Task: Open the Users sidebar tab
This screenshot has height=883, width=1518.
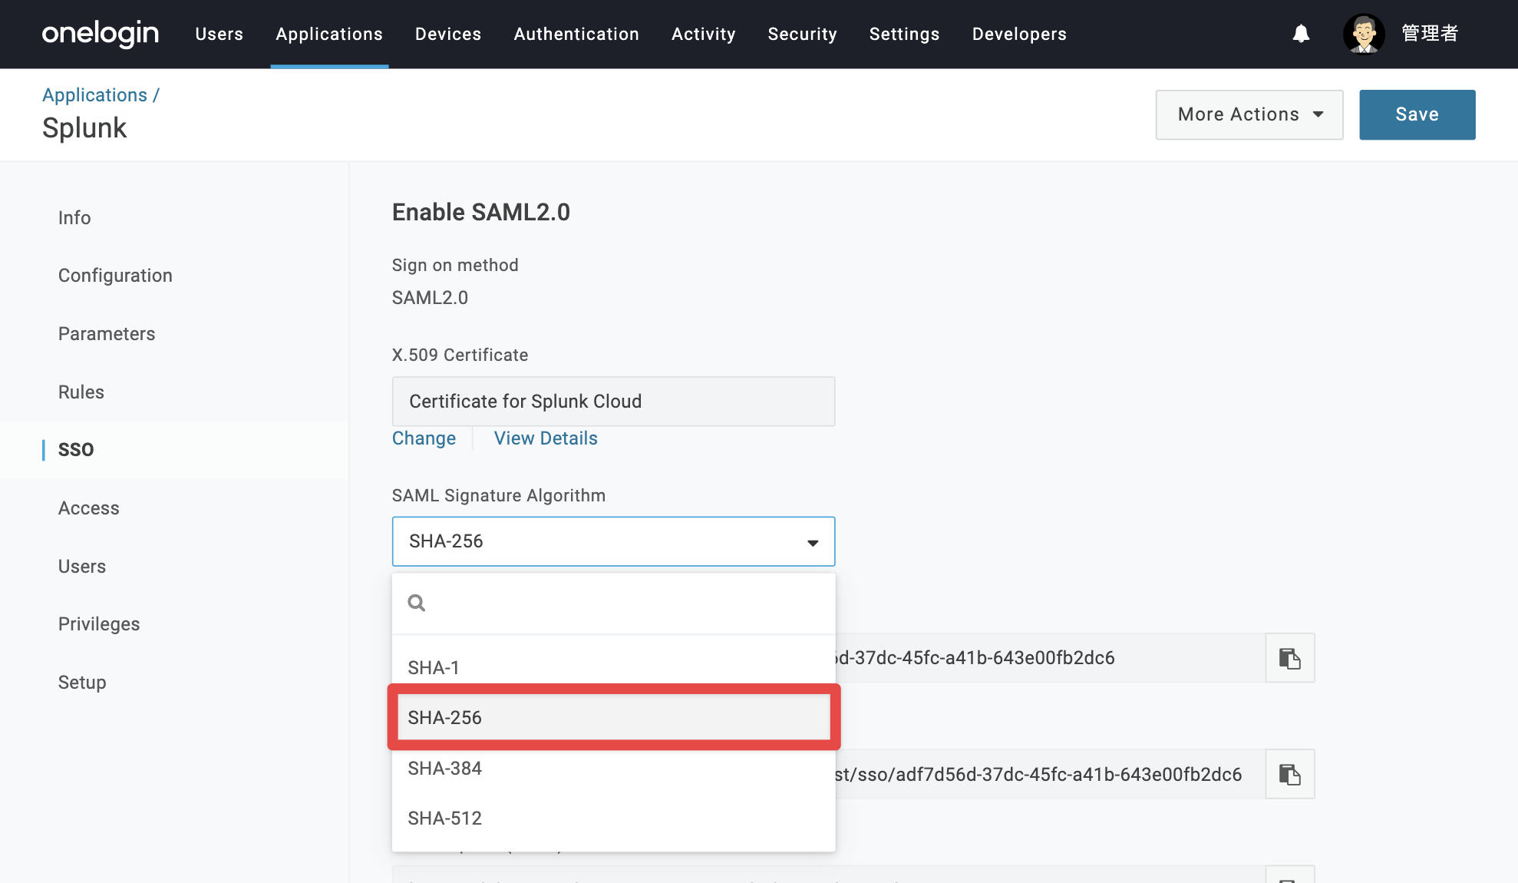Action: (82, 567)
